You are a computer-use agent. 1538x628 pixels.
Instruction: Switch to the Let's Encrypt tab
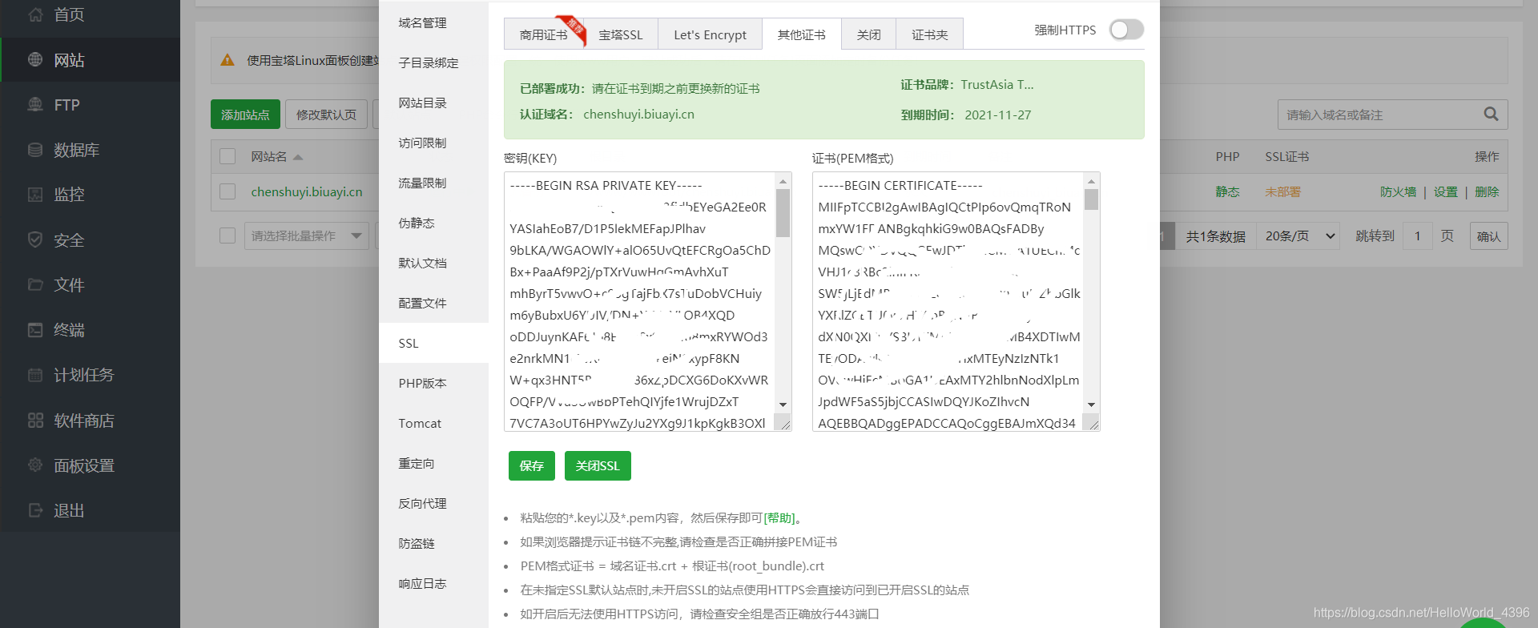coord(710,34)
